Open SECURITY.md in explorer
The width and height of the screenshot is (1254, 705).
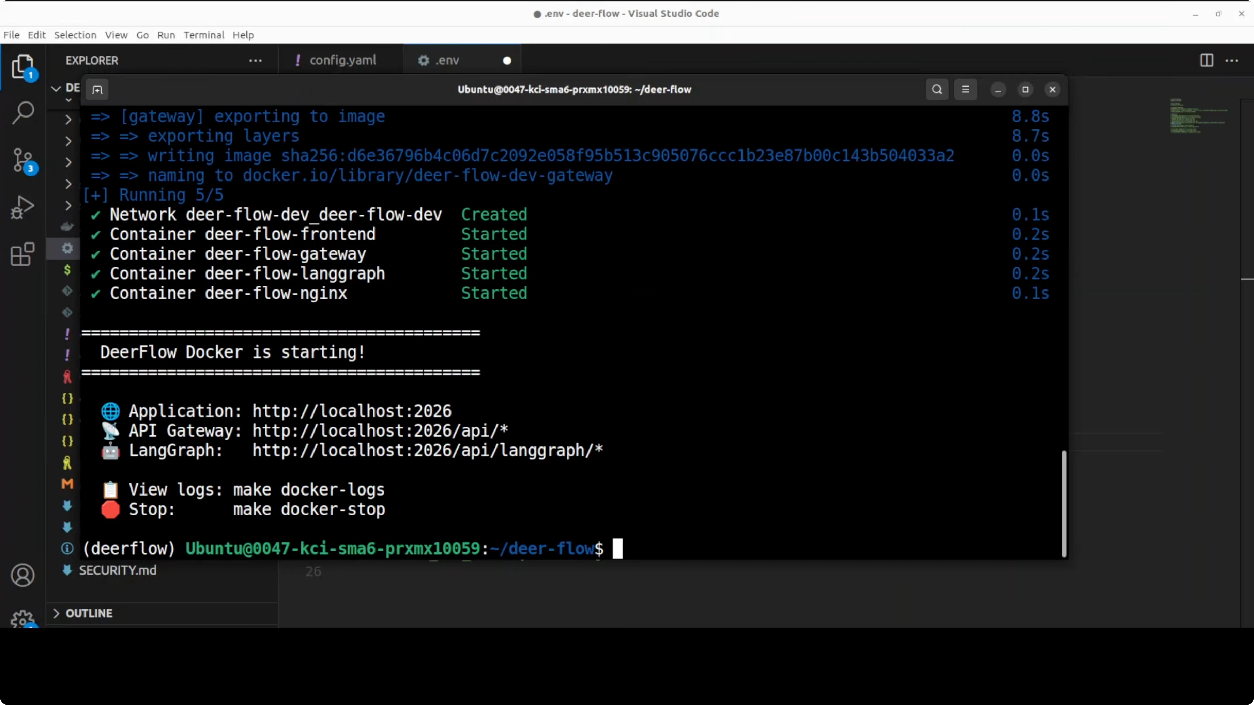click(117, 570)
